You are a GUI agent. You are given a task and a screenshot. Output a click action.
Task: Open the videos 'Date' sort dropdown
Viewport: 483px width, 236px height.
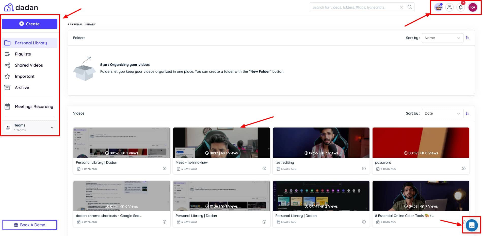pos(442,113)
